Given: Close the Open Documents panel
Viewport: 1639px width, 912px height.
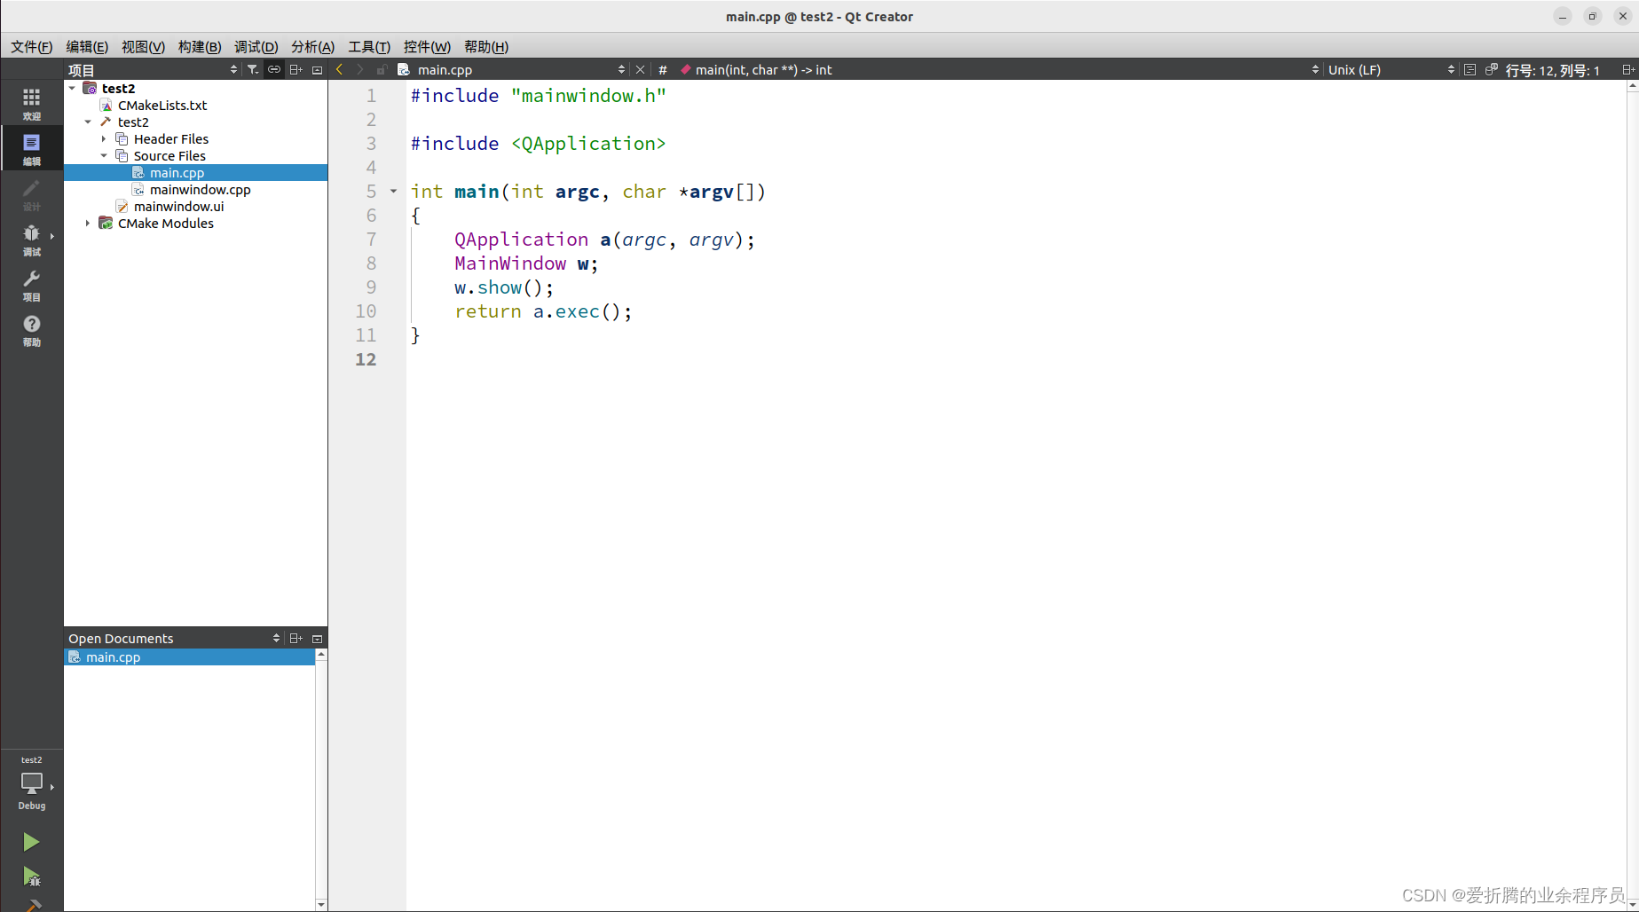Looking at the screenshot, I should pos(317,638).
